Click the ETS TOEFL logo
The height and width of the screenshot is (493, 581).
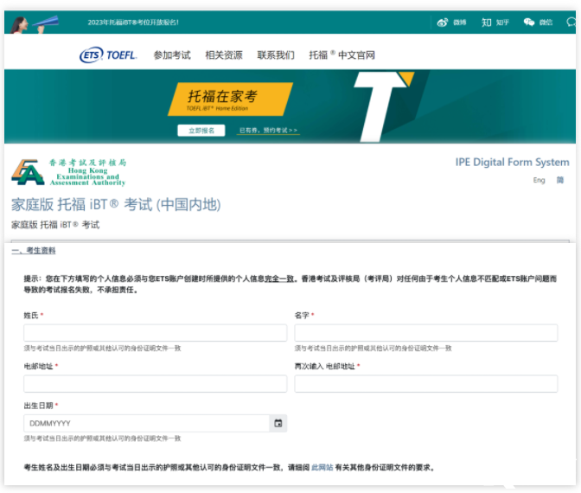108,55
